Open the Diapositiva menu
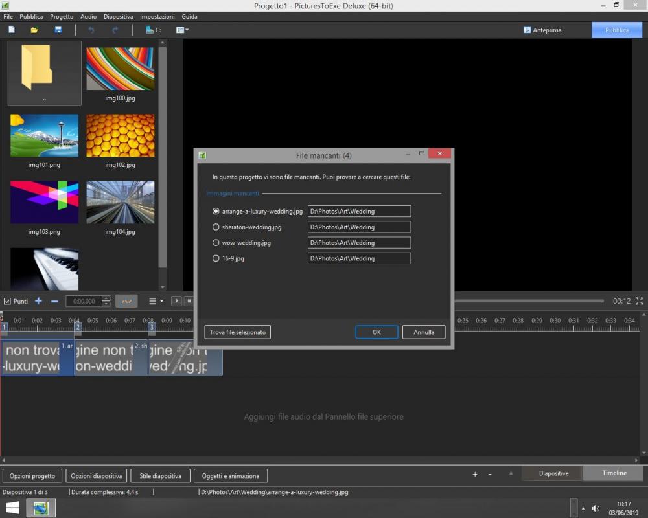 [x=118, y=17]
